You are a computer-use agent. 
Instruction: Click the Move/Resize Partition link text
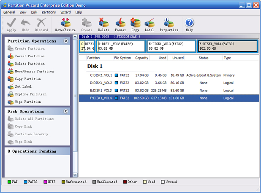point(35,71)
